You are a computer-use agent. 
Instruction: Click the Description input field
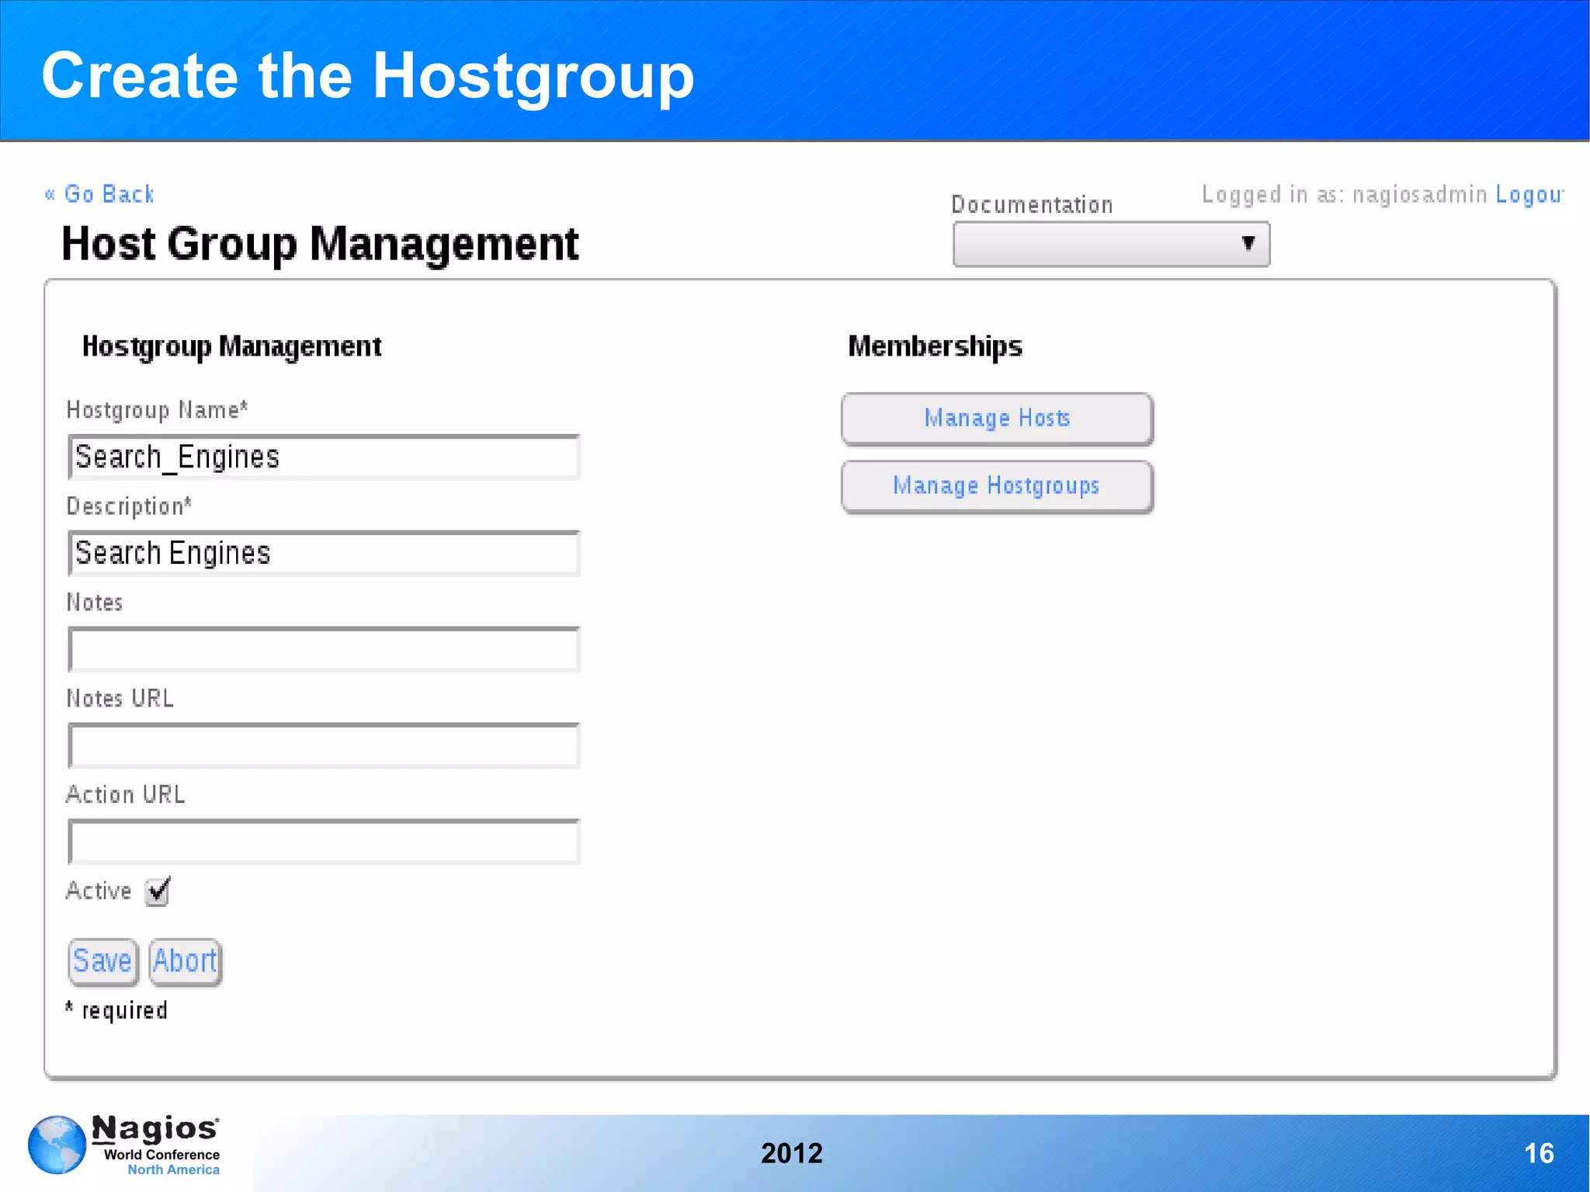[324, 554]
